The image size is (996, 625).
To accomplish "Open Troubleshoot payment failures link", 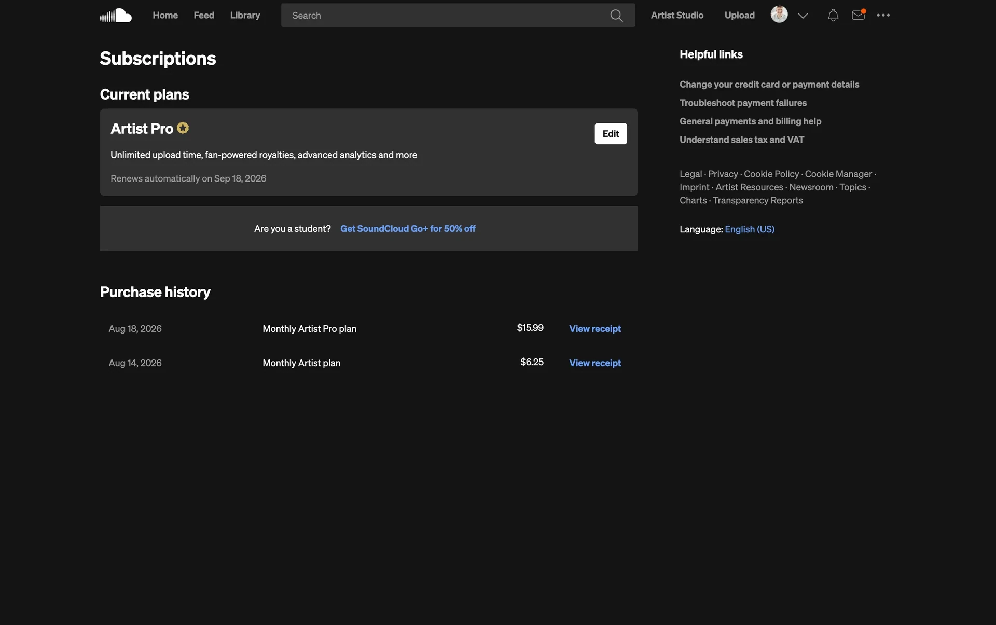I will 743,103.
